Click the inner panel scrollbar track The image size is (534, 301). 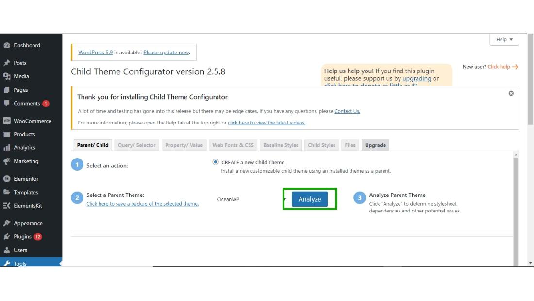(x=516, y=212)
